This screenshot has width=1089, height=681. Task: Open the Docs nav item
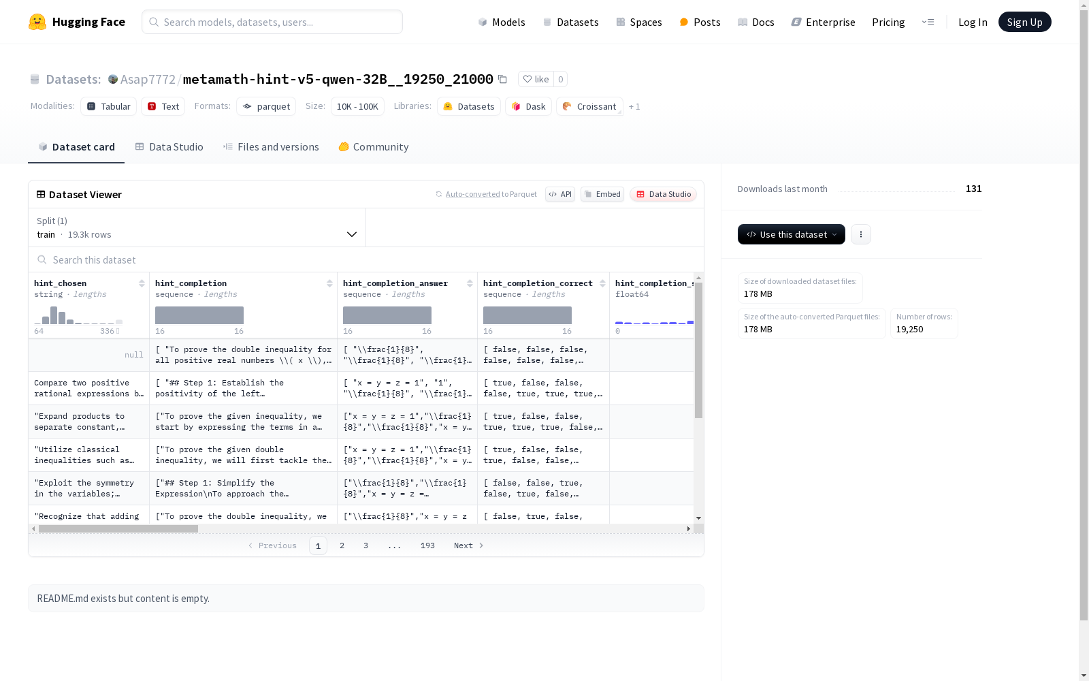pyautogui.click(x=756, y=22)
